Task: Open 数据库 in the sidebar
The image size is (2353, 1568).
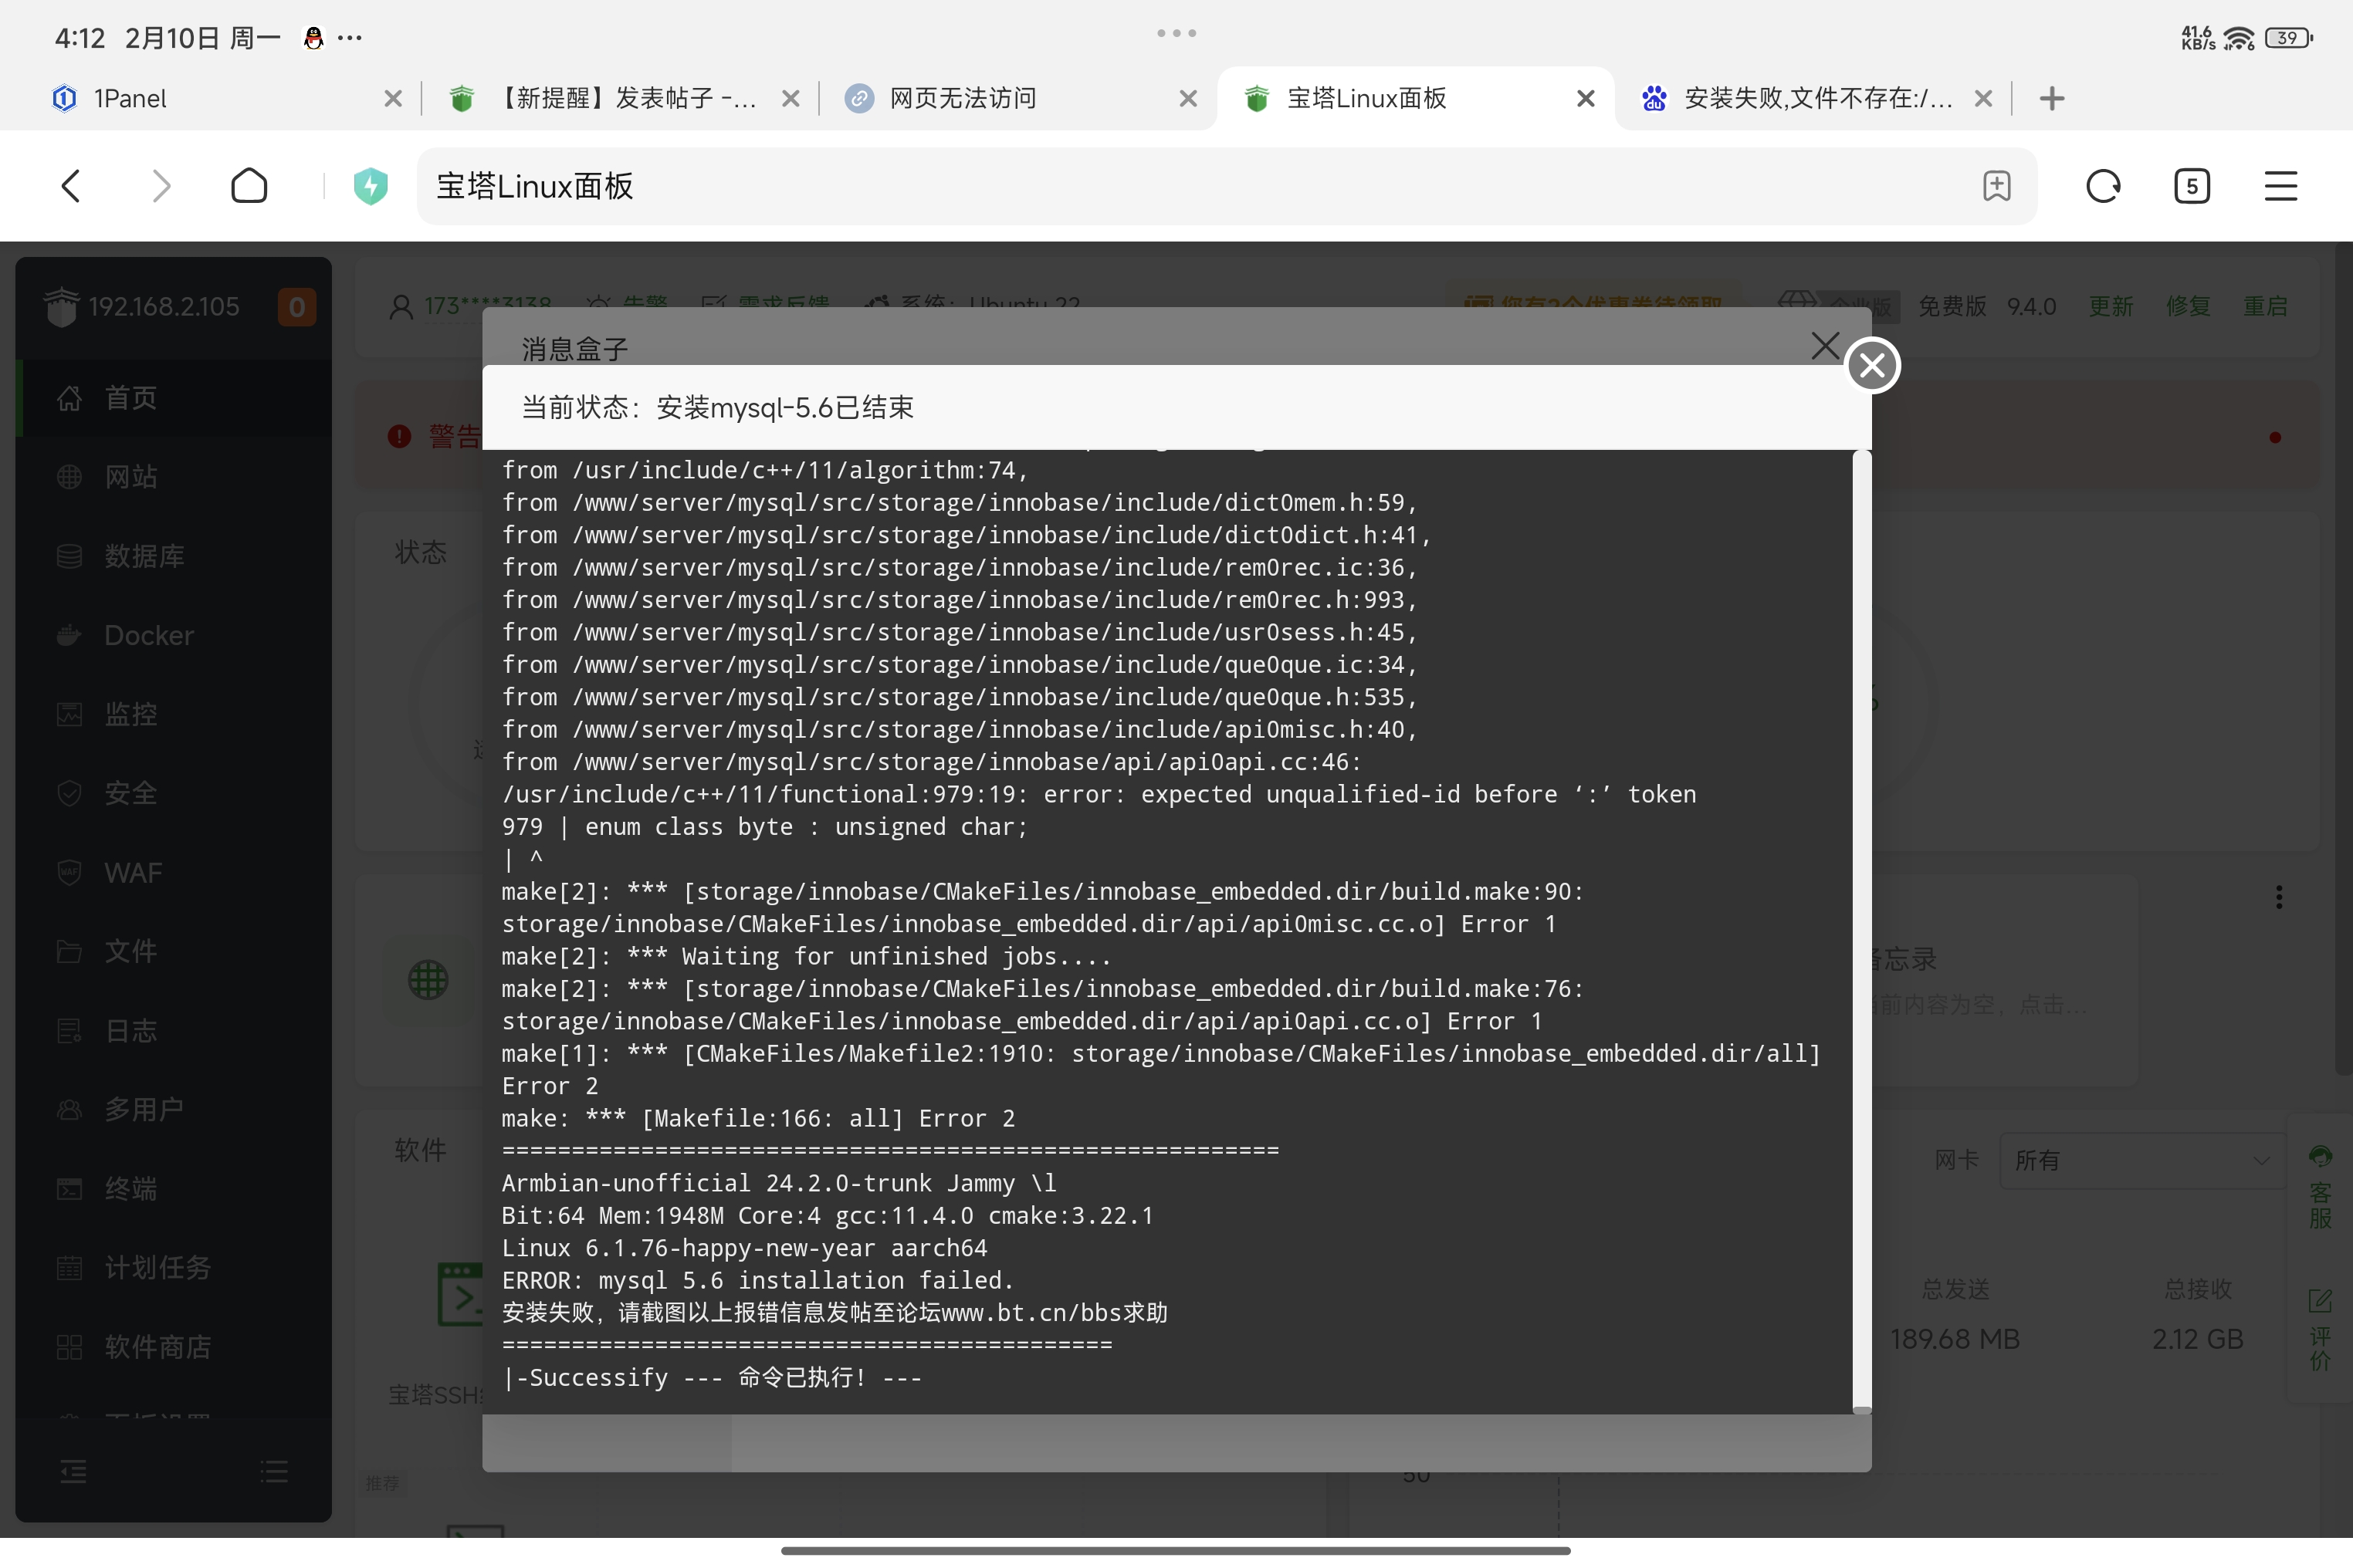Action: tap(174, 556)
